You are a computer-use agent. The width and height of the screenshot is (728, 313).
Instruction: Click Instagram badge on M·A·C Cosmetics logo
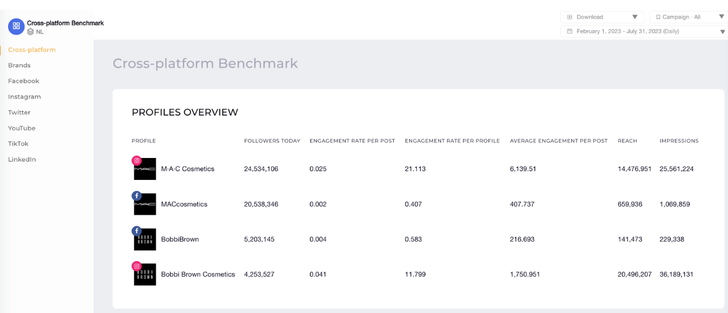(137, 160)
